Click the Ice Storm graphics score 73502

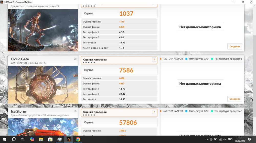(122, 131)
